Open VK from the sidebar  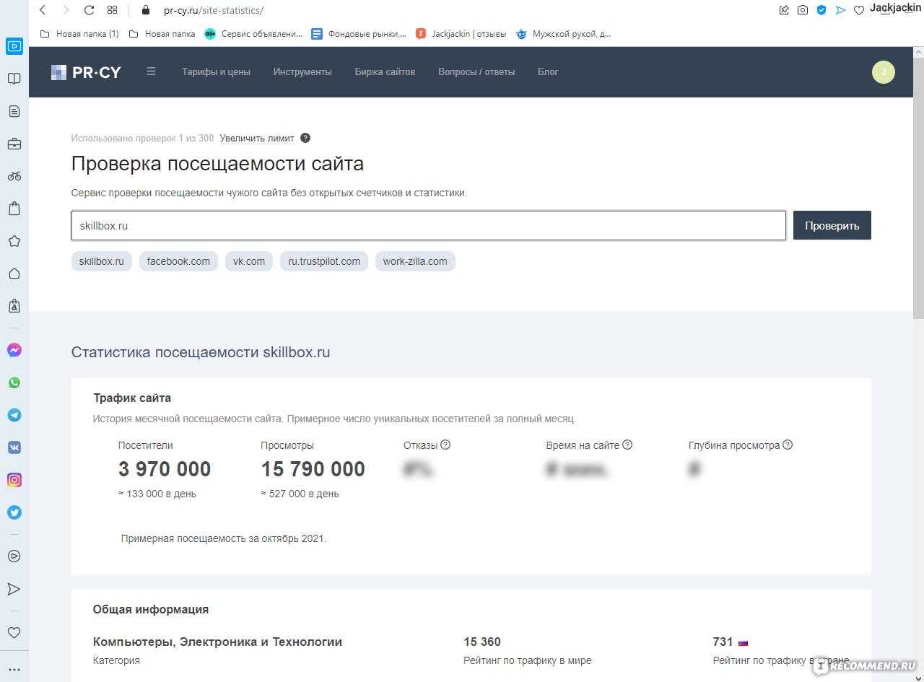click(14, 447)
